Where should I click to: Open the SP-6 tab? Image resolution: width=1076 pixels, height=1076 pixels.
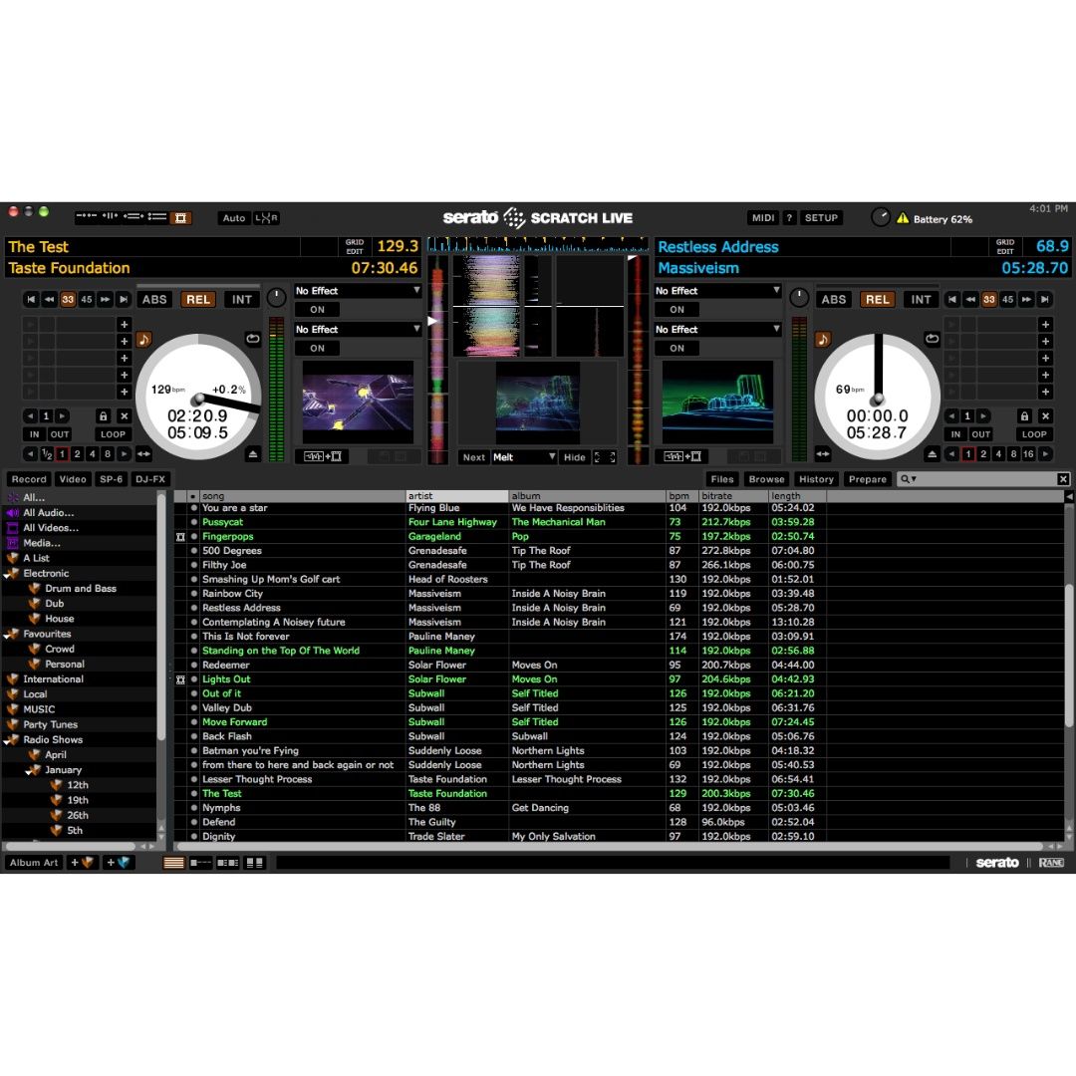(x=112, y=479)
